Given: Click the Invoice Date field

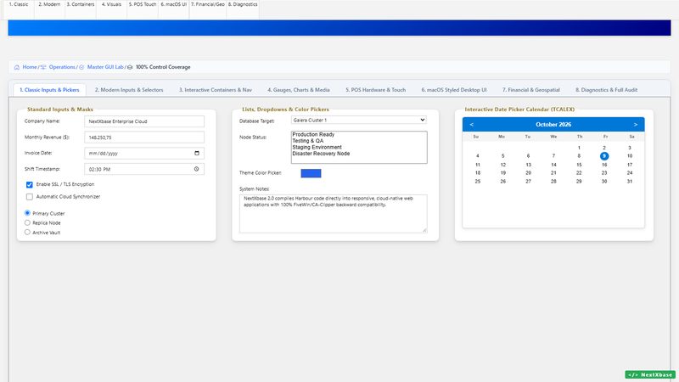Looking at the screenshot, I should pos(144,153).
